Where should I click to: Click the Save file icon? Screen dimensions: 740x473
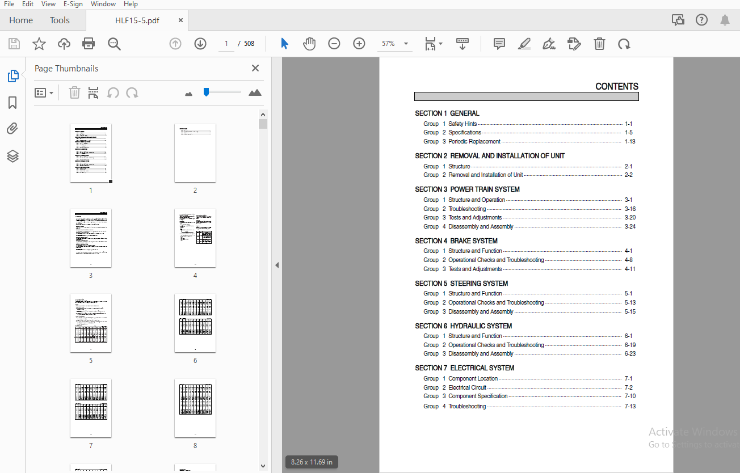pyautogui.click(x=14, y=44)
